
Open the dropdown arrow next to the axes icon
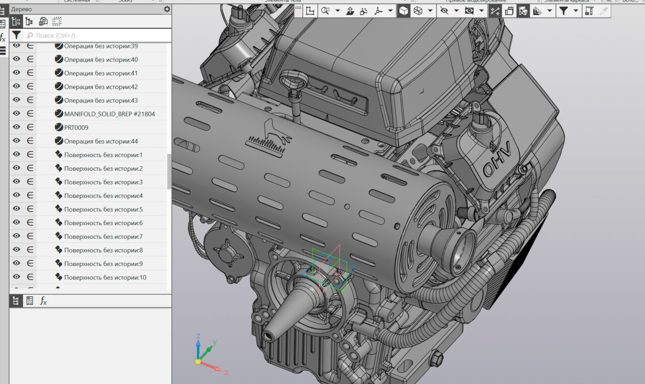pos(390,11)
